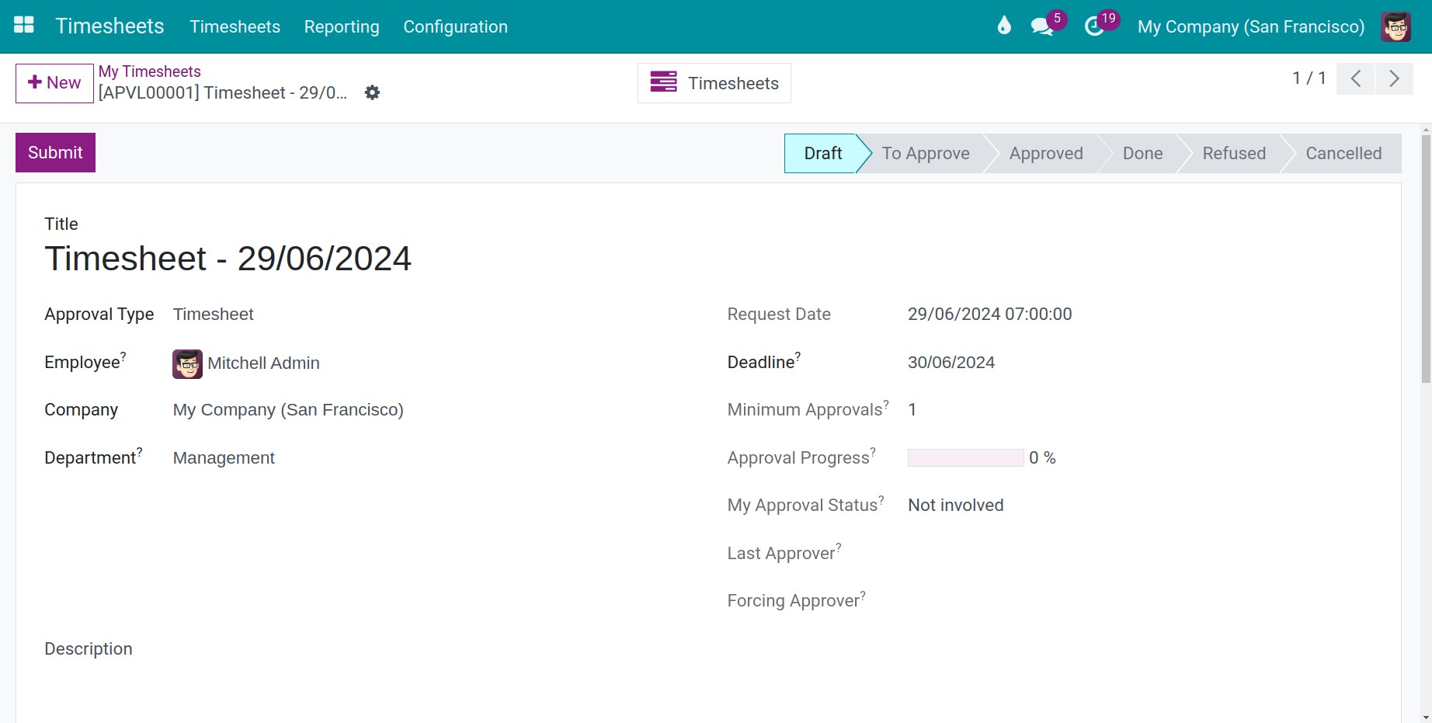Viewport: 1432px width, 723px height.
Task: Click the Company value in the form
Action: pos(288,410)
